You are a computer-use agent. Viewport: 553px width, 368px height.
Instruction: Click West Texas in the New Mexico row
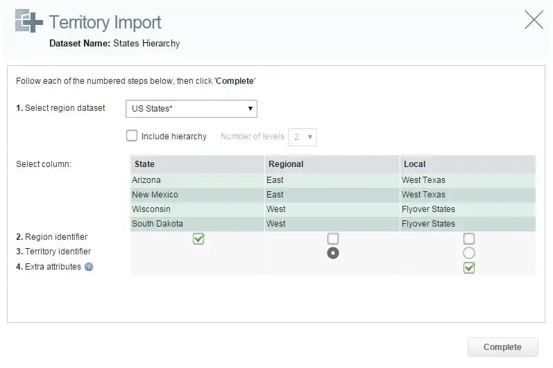468,195
